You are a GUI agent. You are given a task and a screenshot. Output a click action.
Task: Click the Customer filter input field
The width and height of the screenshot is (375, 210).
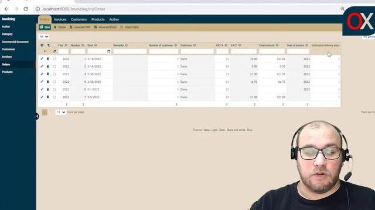point(197,51)
